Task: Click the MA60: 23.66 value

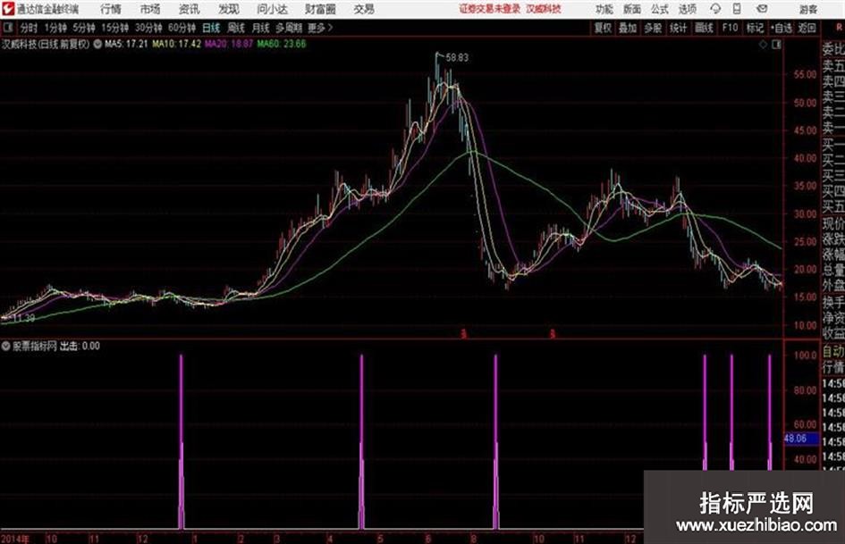Action: 282,44
